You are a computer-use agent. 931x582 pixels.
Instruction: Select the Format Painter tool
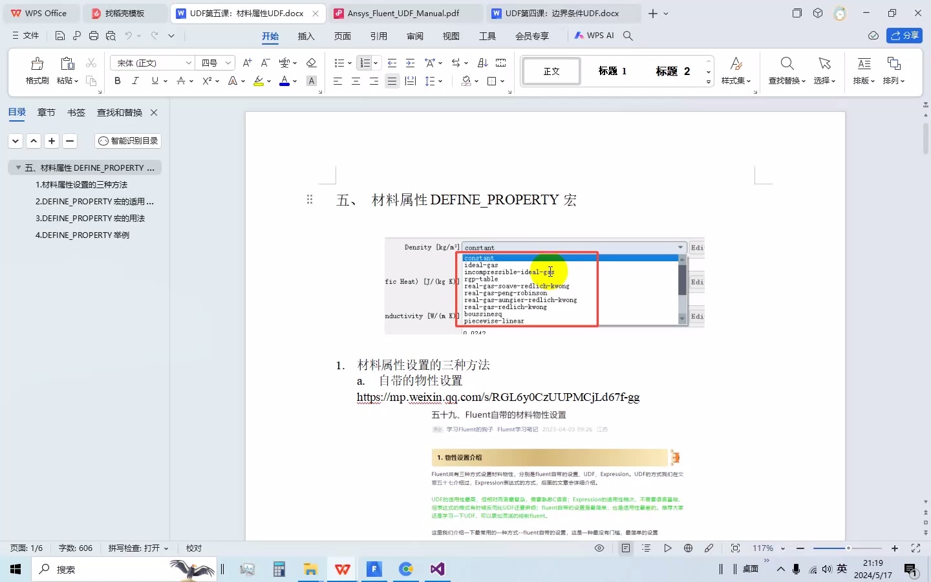36,68
